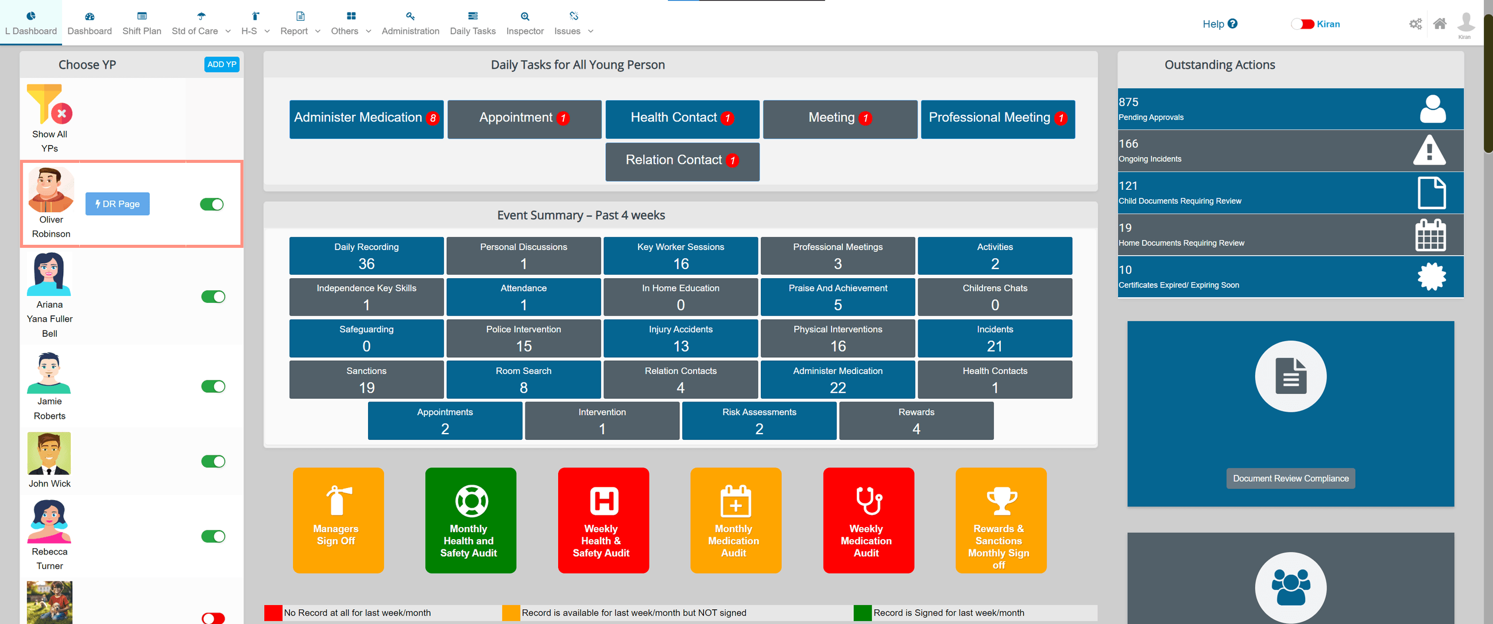This screenshot has width=1493, height=624.
Task: Click the Weekly Medication Audit red tile
Action: [x=868, y=520]
